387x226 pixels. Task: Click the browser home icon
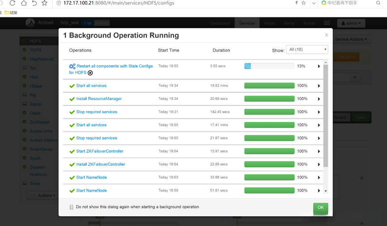click(24, 3)
